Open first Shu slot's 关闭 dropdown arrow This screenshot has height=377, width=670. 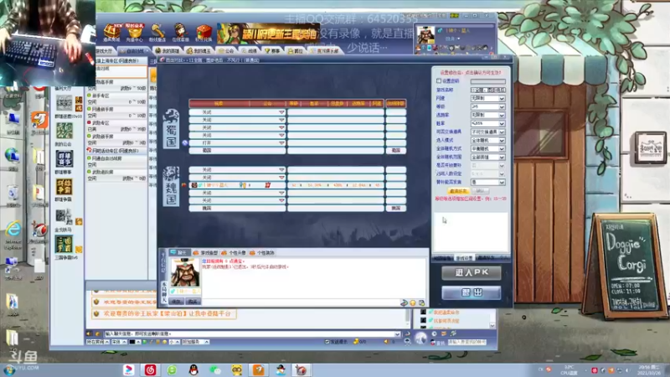click(281, 112)
